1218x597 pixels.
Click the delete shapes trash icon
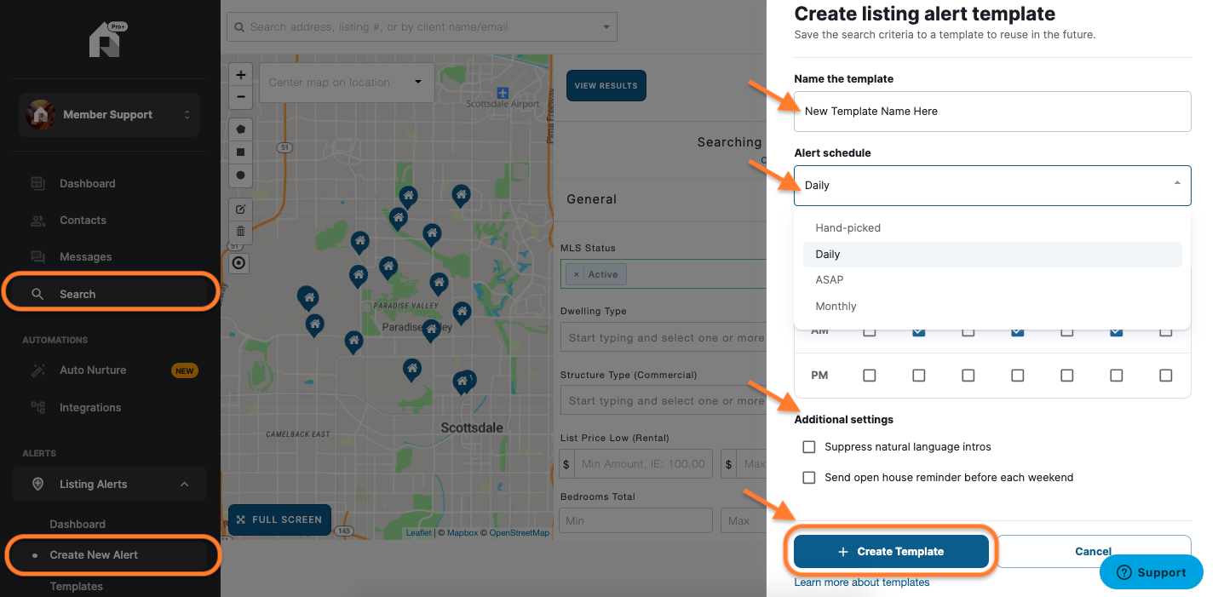[x=240, y=231]
